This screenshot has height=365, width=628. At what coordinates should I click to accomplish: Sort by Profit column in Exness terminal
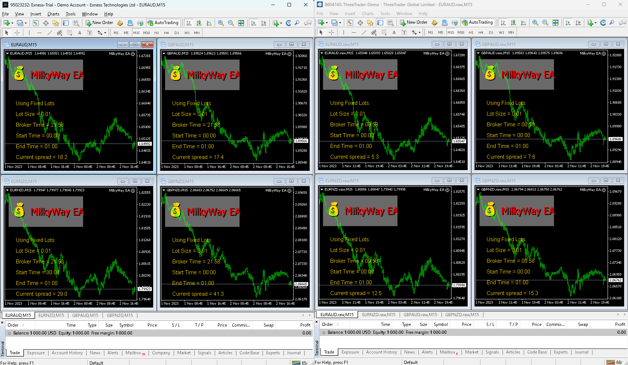tap(305, 325)
